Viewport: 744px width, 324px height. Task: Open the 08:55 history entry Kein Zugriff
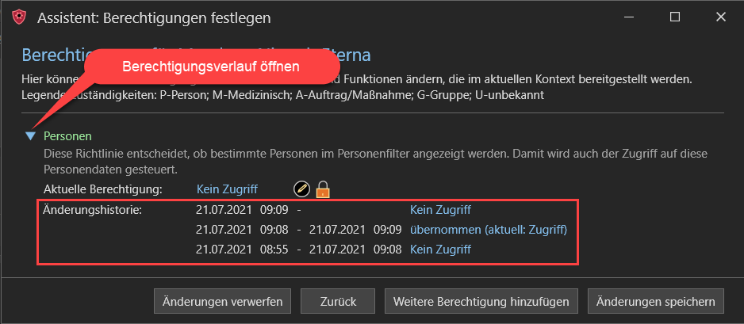tap(440, 250)
